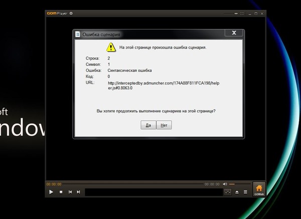
Task: Skip to the next track
Action: (78, 192)
